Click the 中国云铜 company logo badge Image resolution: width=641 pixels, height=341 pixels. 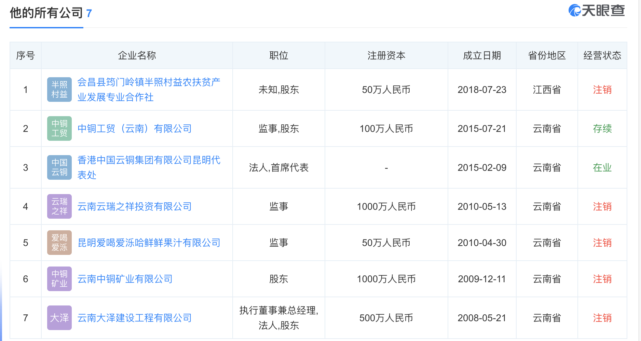coord(59,167)
